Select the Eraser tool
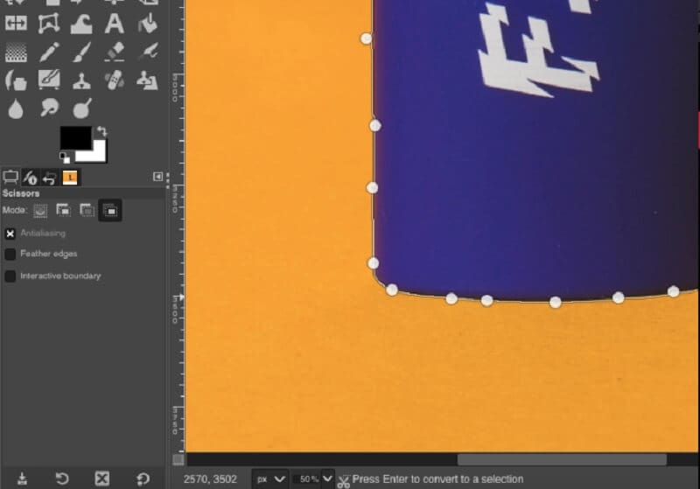Viewport: 700px width, 489px height. [114, 52]
